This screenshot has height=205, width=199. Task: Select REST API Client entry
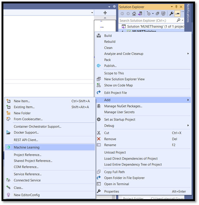[x=50, y=140]
